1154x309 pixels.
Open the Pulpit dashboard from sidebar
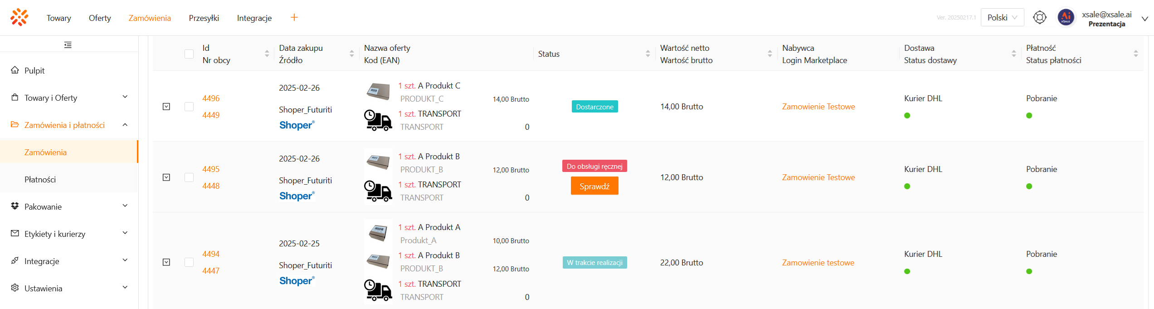pos(34,70)
